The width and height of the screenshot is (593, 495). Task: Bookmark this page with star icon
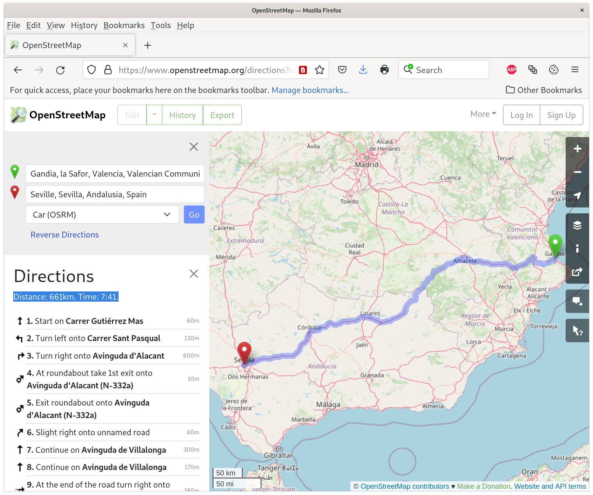320,70
